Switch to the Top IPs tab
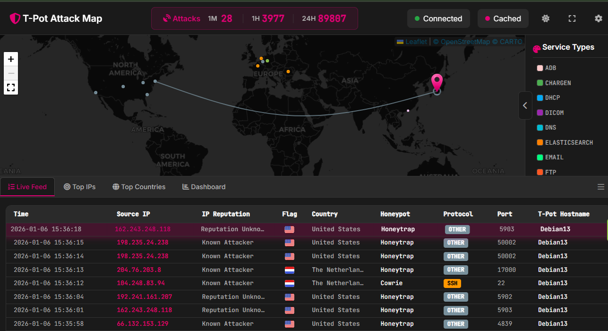 80,187
